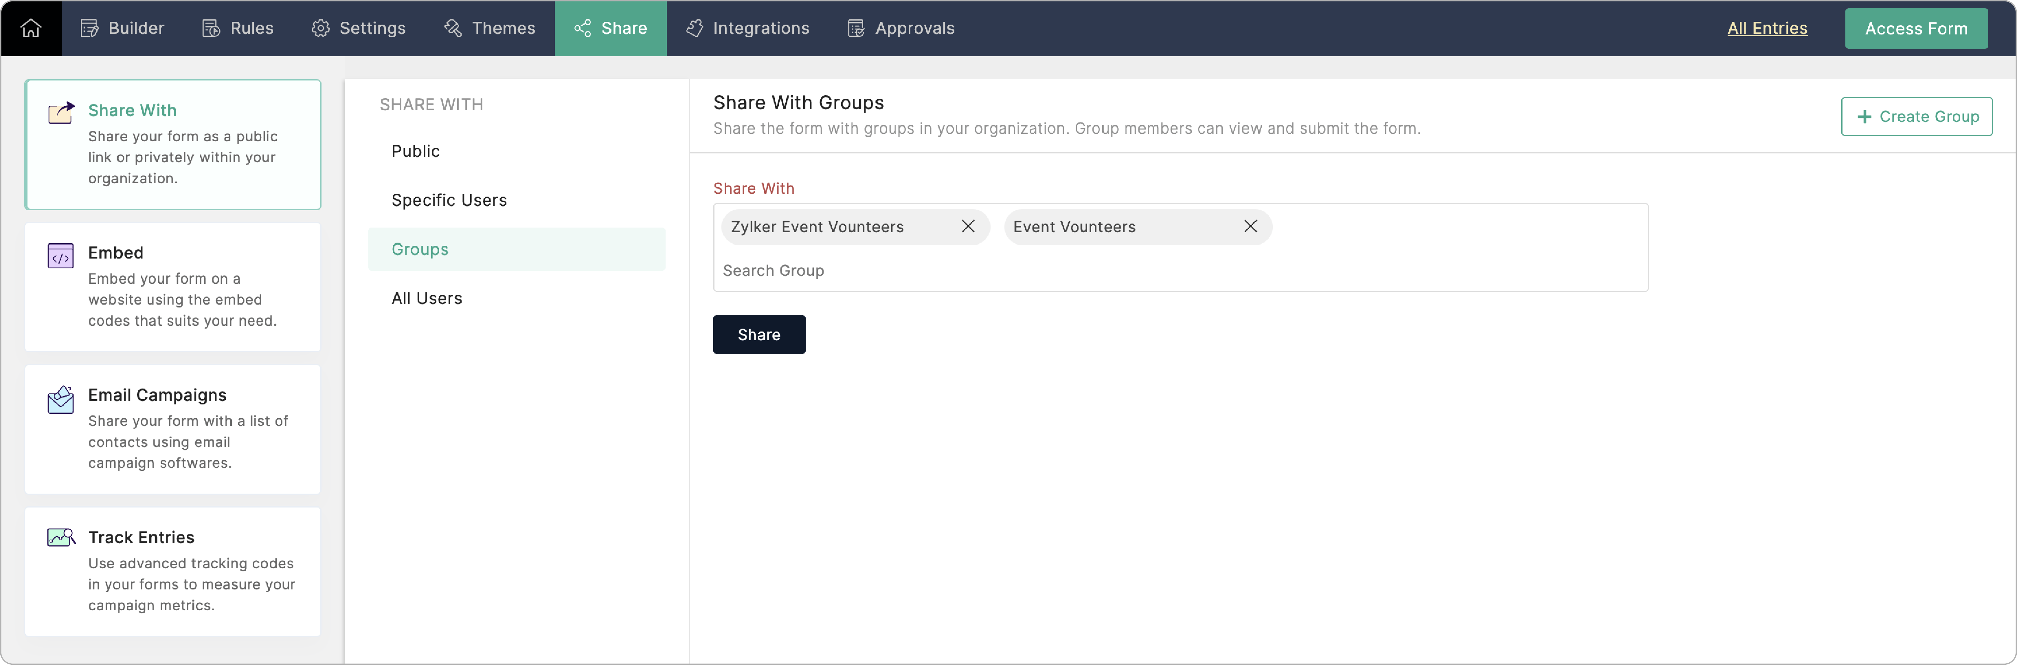Click the Rules icon
2017x665 pixels.
[211, 28]
